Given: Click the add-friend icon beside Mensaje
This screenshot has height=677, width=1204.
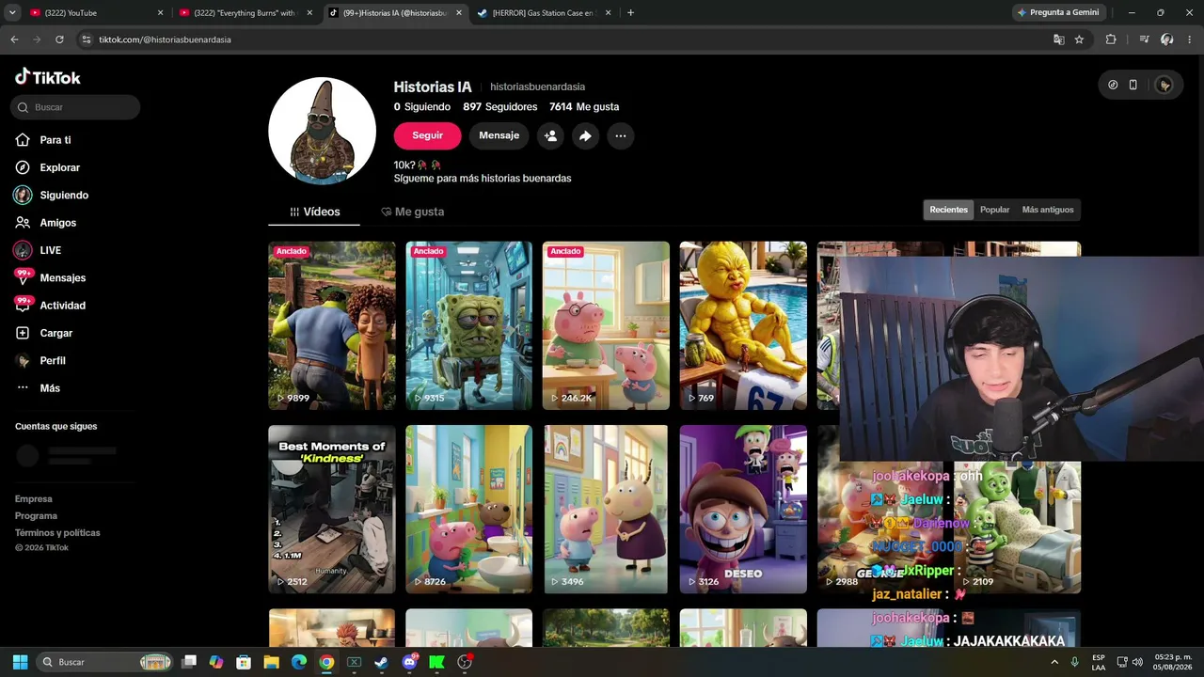Looking at the screenshot, I should click(550, 135).
